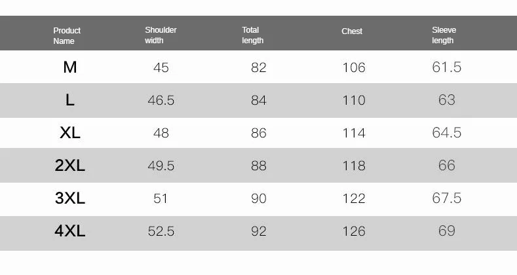
Task: Click the Product Name column header
Action: 67,35
